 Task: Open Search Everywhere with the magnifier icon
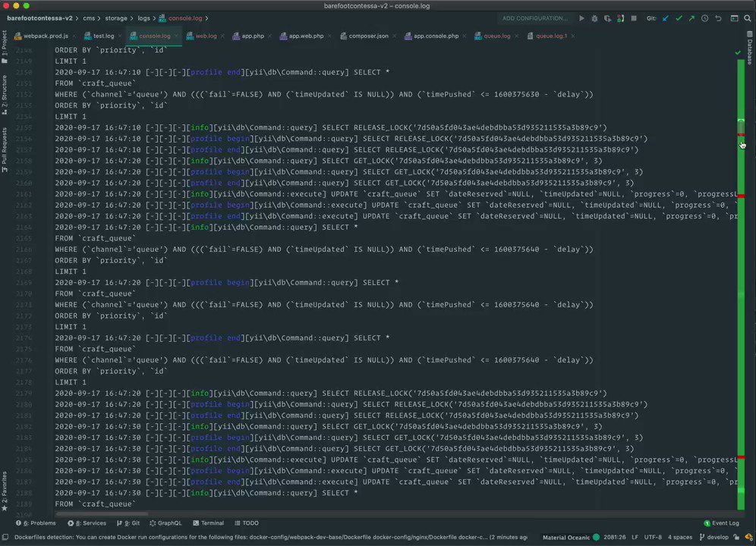pyautogui.click(x=748, y=18)
